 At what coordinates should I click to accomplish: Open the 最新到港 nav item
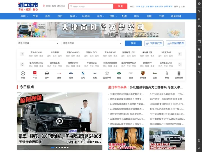[176, 16]
